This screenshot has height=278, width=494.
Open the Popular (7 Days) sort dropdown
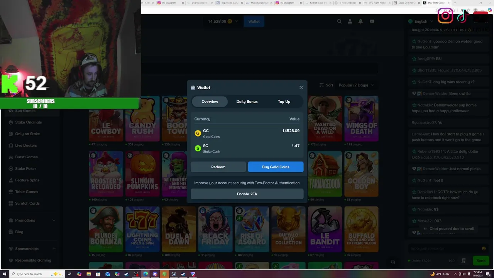356,85
